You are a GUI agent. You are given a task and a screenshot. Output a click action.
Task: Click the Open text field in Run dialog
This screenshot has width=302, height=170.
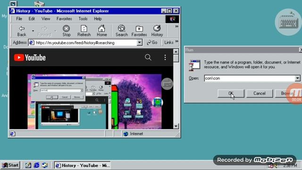click(250, 78)
